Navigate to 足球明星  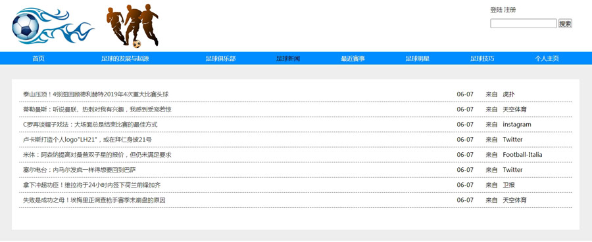(418, 59)
